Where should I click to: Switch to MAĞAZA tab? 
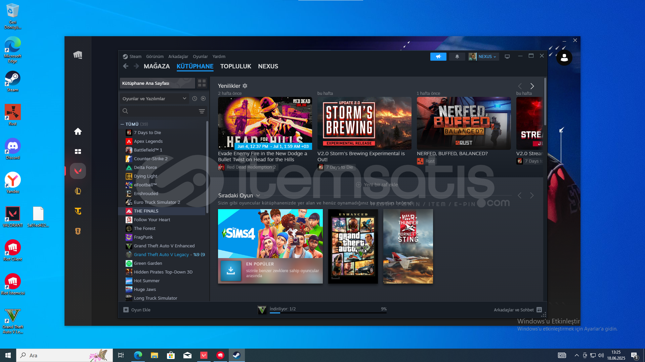click(x=157, y=66)
